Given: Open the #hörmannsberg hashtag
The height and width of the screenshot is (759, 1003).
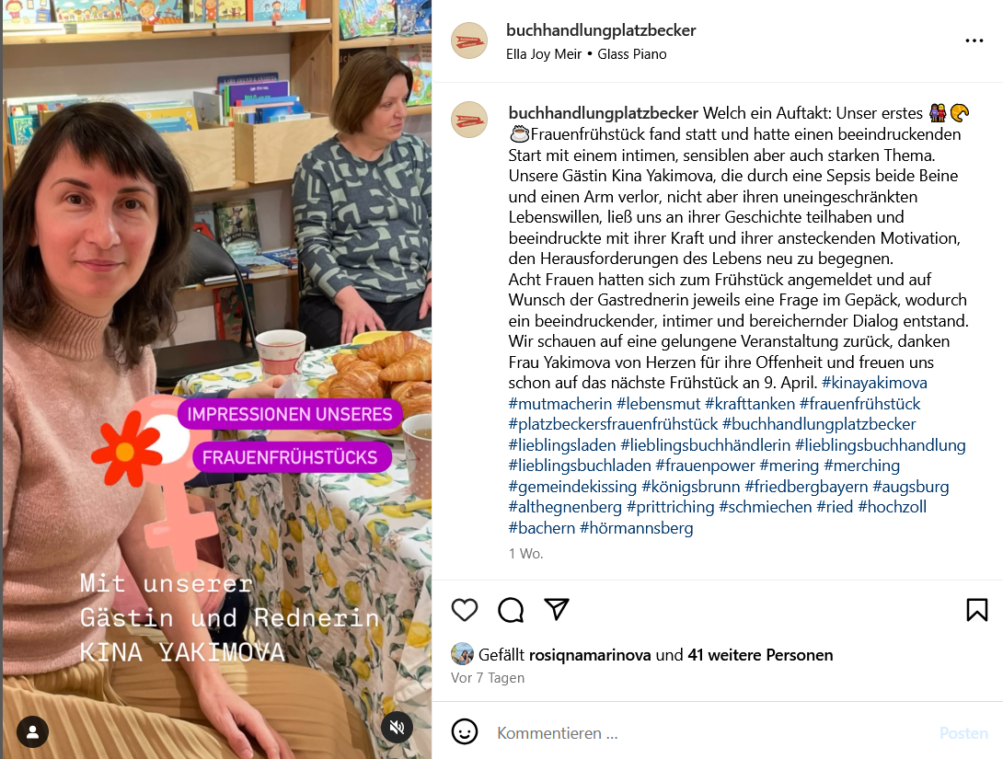Looking at the screenshot, I should pos(637,528).
